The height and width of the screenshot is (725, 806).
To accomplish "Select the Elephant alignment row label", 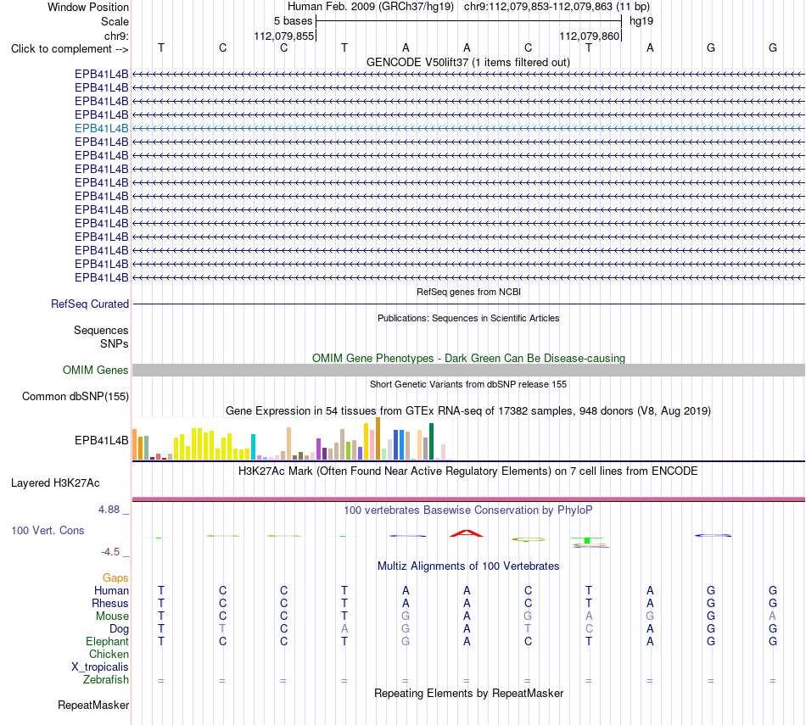I will 107,642.
